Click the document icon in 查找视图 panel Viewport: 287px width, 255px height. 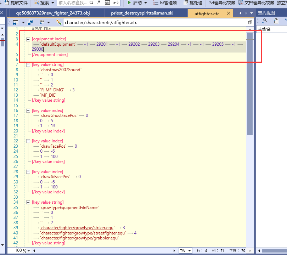(276, 21)
